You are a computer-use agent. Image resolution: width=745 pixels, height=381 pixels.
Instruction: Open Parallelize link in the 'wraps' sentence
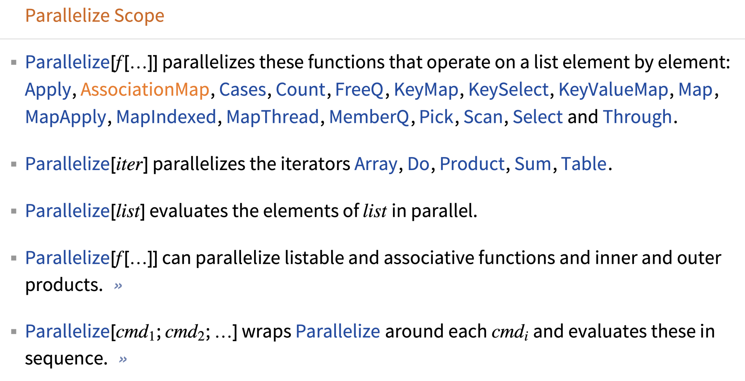coord(338,331)
